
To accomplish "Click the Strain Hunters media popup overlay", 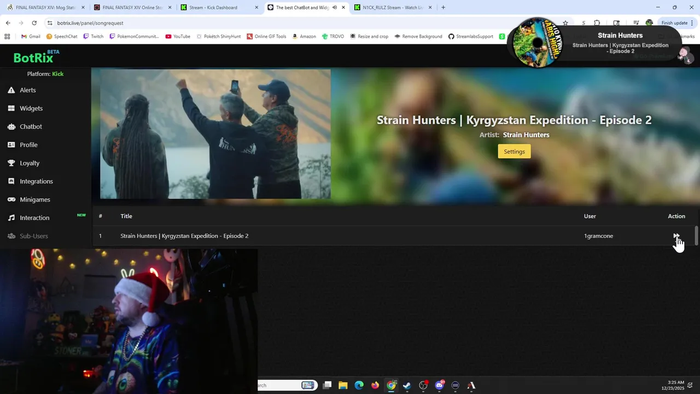I will coord(596,43).
